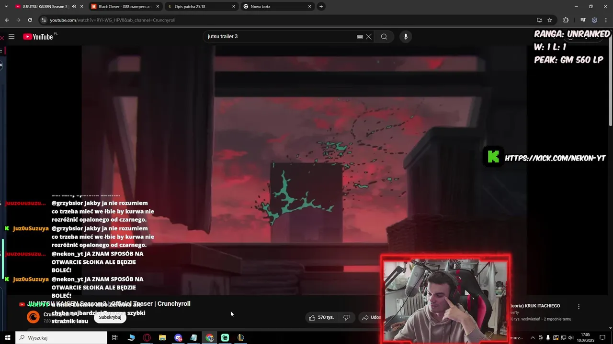Start voice search with microphone button
This screenshot has width=613, height=344.
pyautogui.click(x=406, y=37)
